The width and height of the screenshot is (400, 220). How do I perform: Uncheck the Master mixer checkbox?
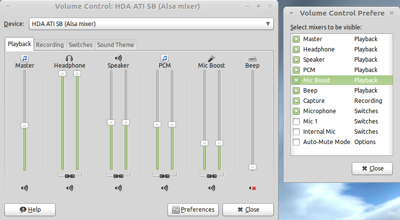click(x=296, y=39)
